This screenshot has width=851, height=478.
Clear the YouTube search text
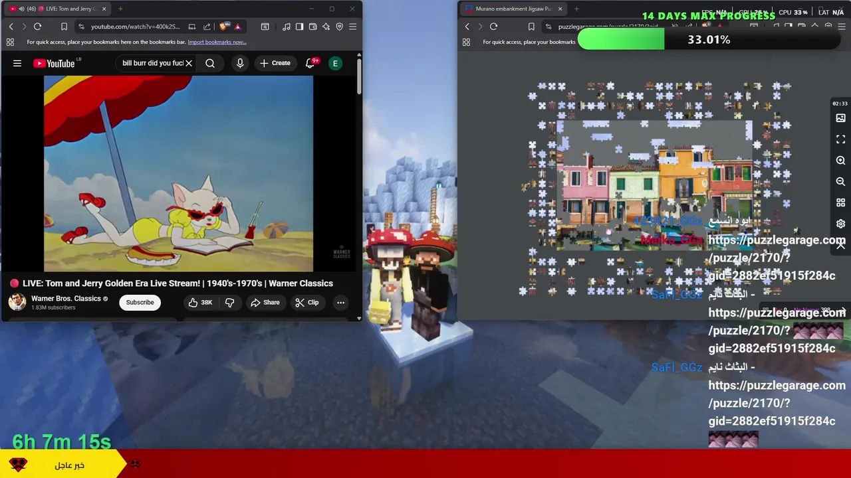pos(189,63)
